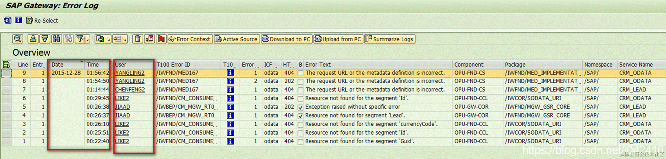666x159 pixels.
Task: Click the refresh icon beside Re-Select
Action: (x=8, y=20)
